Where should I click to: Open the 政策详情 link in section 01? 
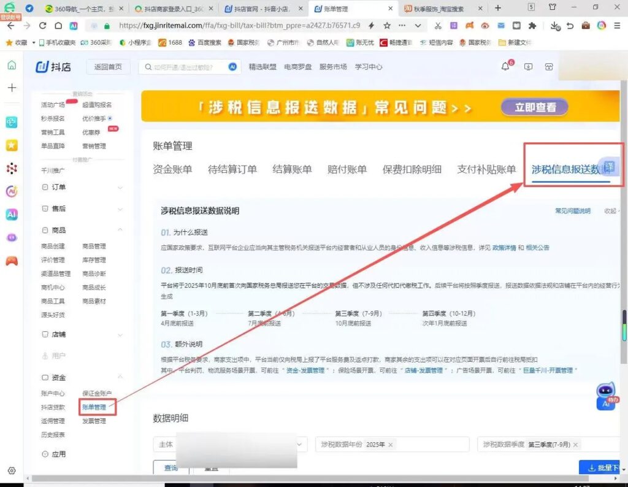click(504, 247)
